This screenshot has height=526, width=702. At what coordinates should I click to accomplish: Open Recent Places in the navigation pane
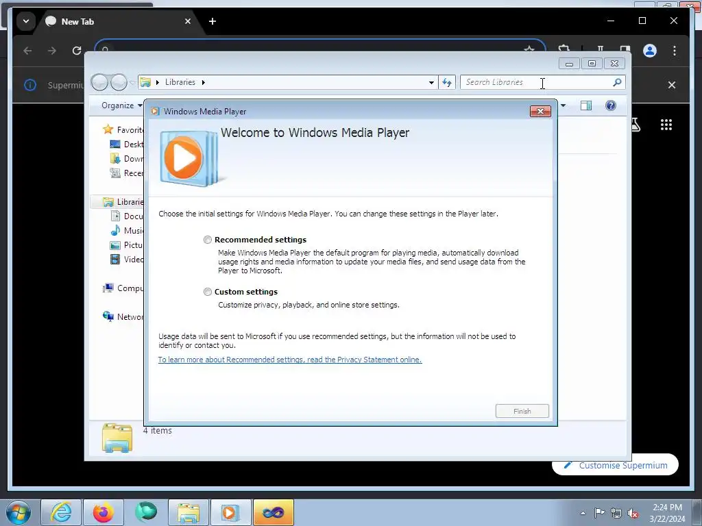(127, 173)
